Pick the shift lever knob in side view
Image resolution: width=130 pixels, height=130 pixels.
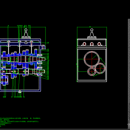[92, 30]
